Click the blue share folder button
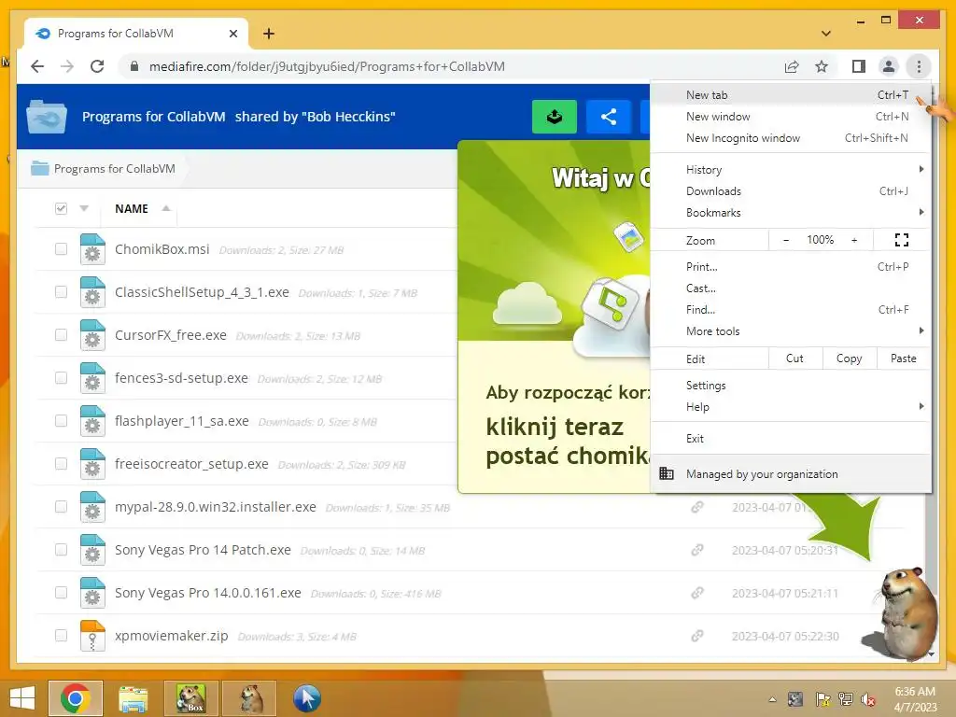The width and height of the screenshot is (956, 717). point(609,117)
